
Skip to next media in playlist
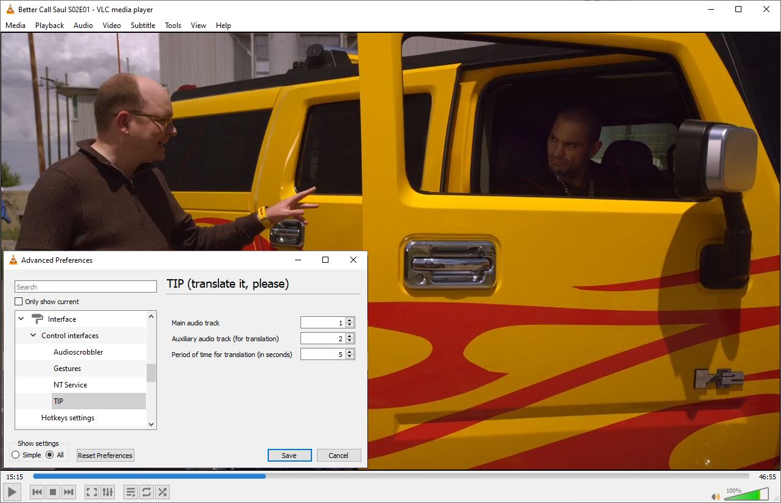(69, 492)
